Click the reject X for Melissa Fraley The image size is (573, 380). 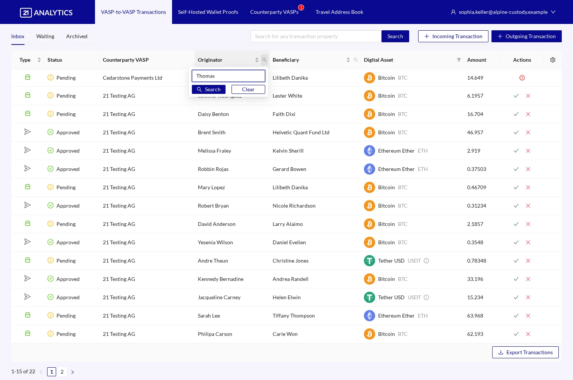point(528,151)
